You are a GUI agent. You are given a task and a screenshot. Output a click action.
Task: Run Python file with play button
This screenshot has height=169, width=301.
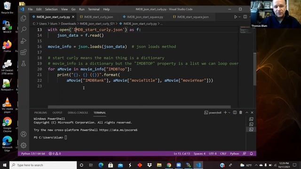pyautogui.click(x=236, y=17)
